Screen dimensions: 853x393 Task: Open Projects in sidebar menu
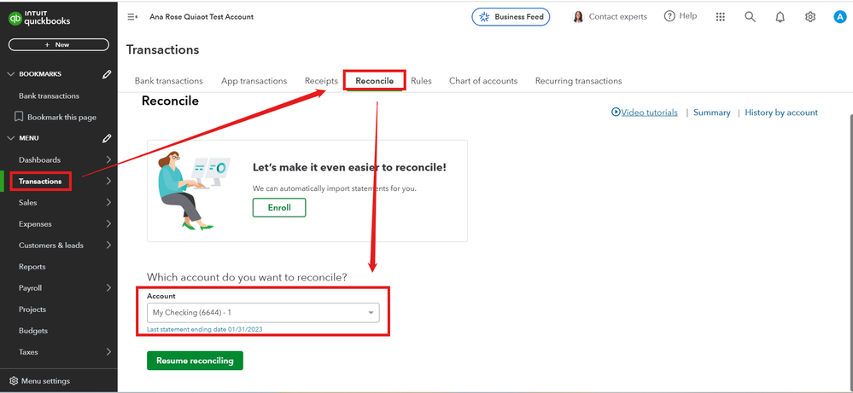(32, 309)
